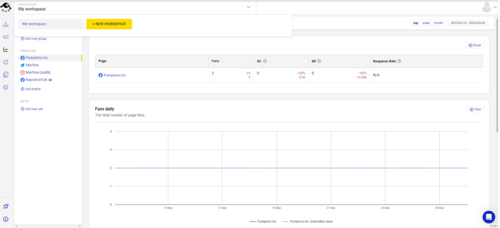Image resolution: width=500 pixels, height=228 pixels.
Task: Select the week granularity tab
Action: [x=426, y=23]
